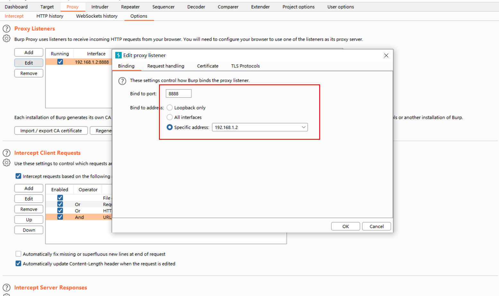Open help for Proxy Listeners section
499x296 pixels.
[6, 29]
